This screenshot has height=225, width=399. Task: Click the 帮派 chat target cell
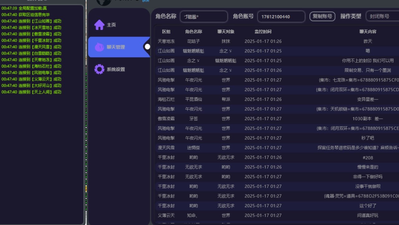226,99
